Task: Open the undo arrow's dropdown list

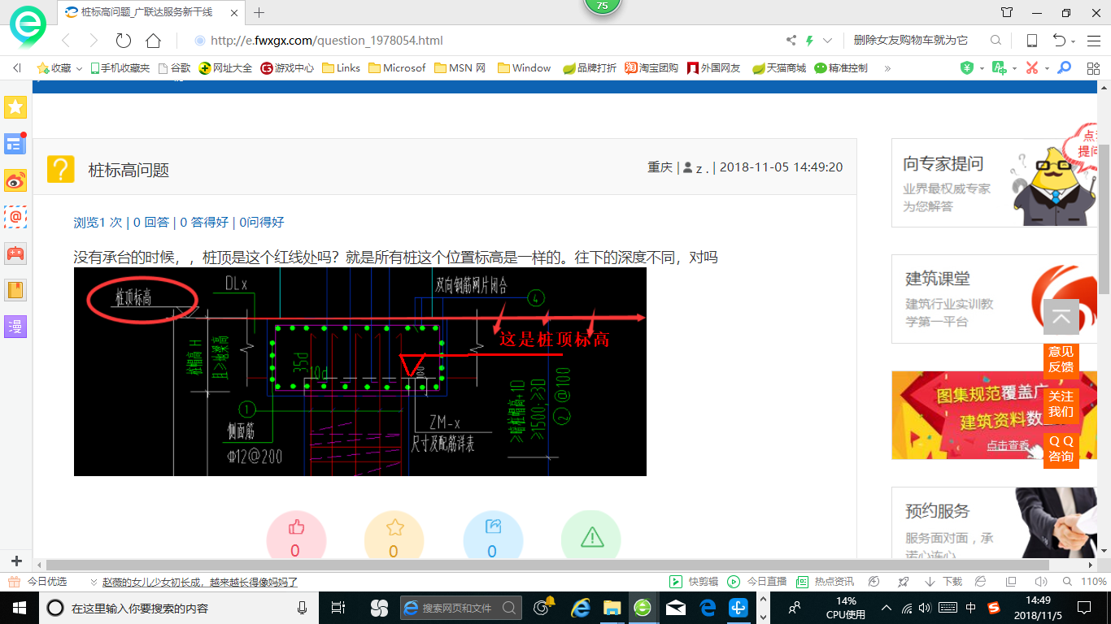Action: tap(1074, 41)
